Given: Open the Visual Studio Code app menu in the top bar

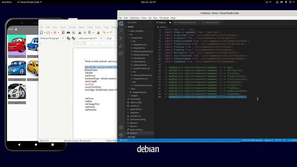Looking at the screenshot, I should click(x=29, y=2).
